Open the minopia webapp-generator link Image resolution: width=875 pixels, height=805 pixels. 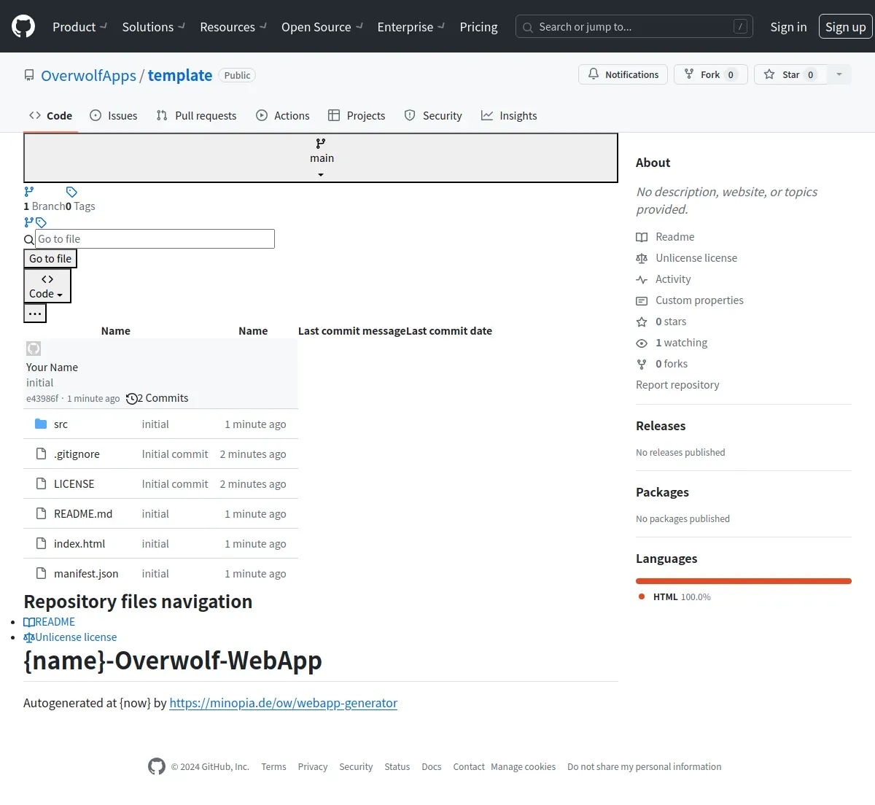pyautogui.click(x=284, y=703)
